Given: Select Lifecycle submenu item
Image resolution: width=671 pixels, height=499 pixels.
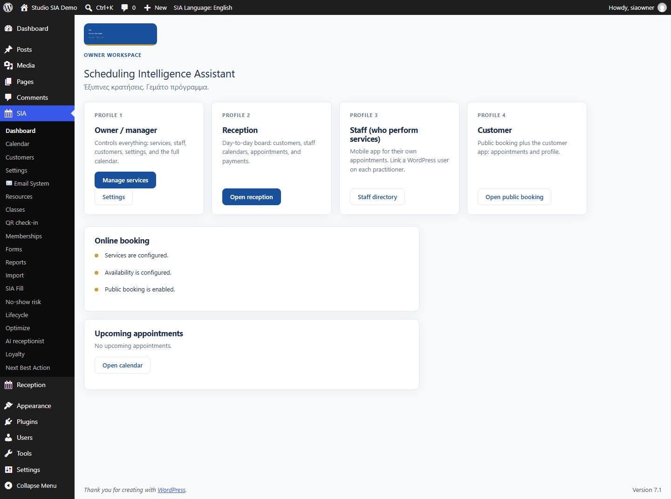Looking at the screenshot, I should (x=17, y=315).
